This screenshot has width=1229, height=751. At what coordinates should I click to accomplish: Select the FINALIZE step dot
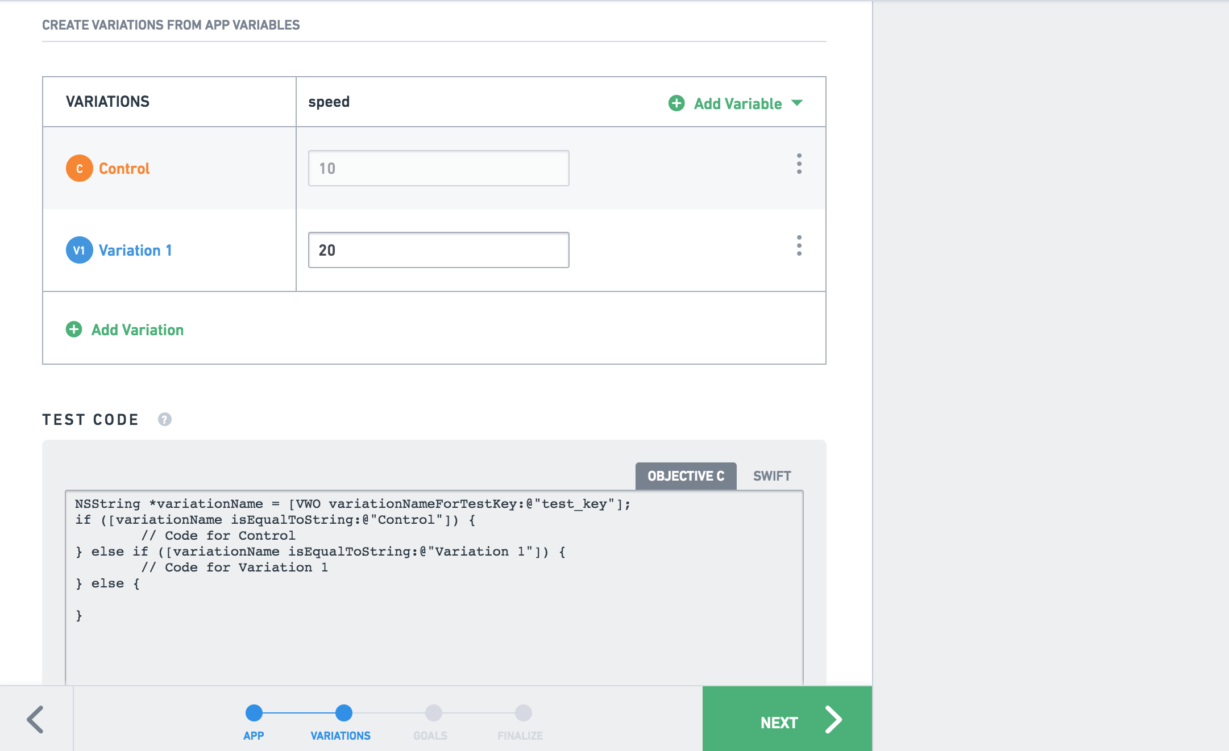point(523,713)
